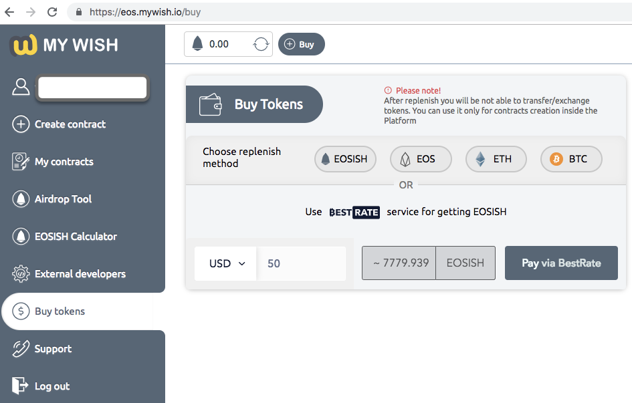Click the MY WISH logo
632x403 pixels.
[x=64, y=45]
